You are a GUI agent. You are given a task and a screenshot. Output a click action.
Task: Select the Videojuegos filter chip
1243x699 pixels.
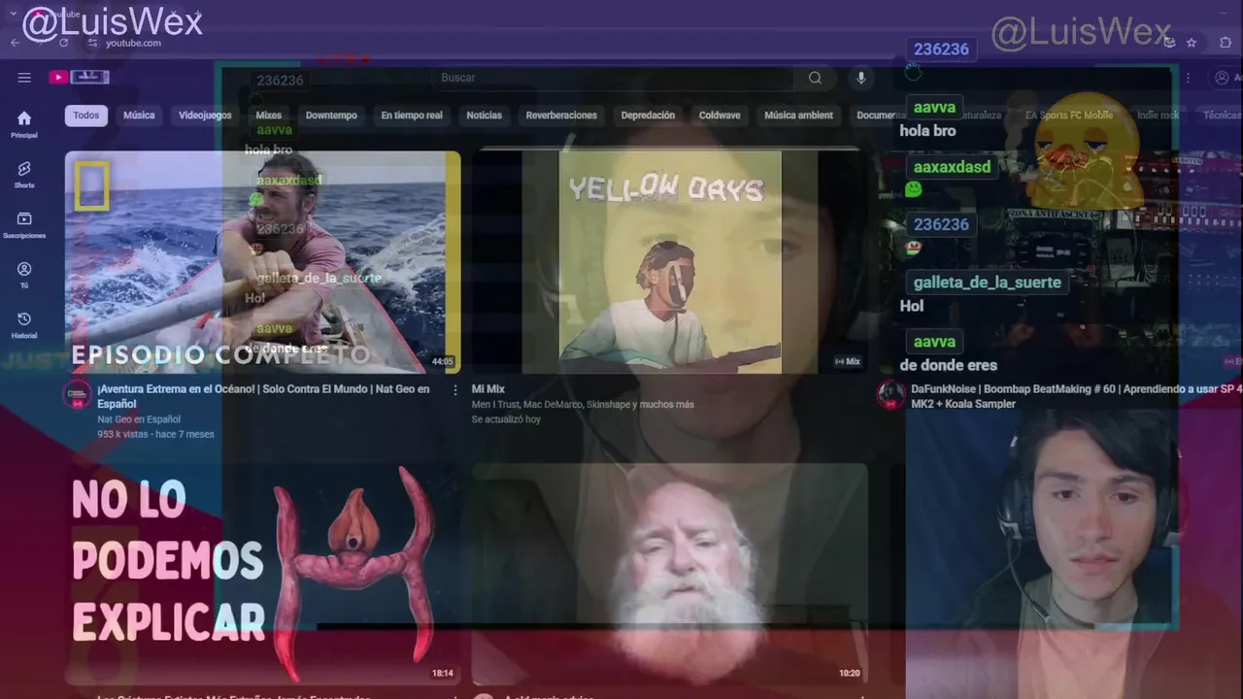coord(205,116)
